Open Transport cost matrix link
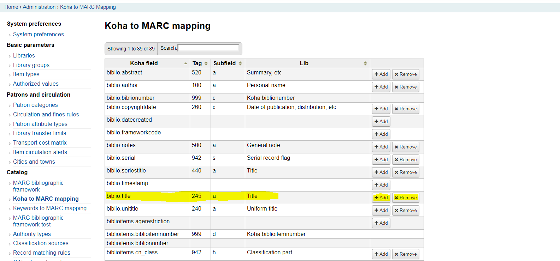 [x=40, y=142]
